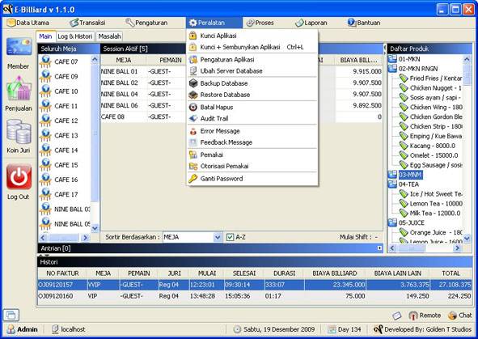Open the Sortir Berdasarkan MEJA dropdown
The height and width of the screenshot is (339, 478).
click(217, 237)
